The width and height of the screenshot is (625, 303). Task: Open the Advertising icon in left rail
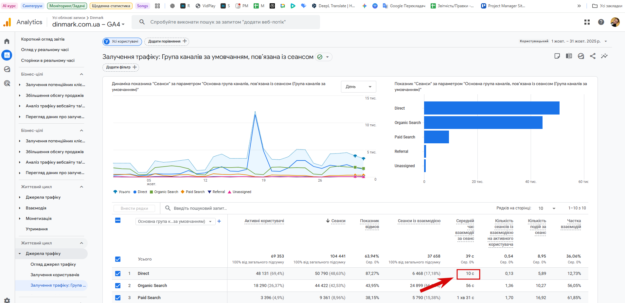[x=7, y=83]
